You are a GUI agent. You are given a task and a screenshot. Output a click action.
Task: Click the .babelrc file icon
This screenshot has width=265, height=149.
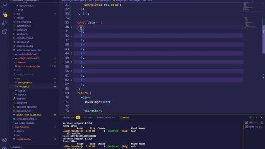pyautogui.click(x=14, y=99)
